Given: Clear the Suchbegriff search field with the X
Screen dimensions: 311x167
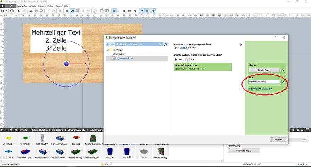Looking at the screenshot, I should [160, 44].
